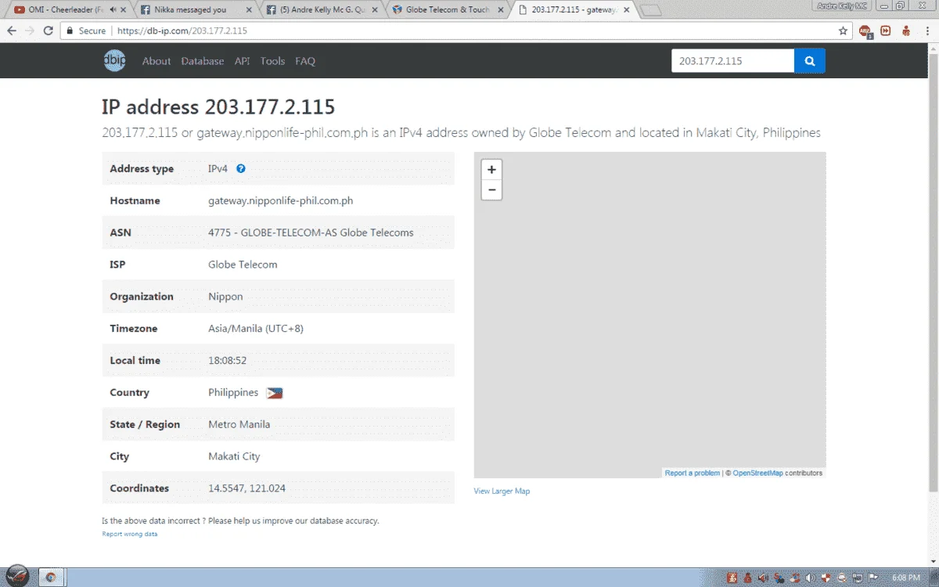
Task: Open the FAQ menu item
Action: click(x=305, y=61)
